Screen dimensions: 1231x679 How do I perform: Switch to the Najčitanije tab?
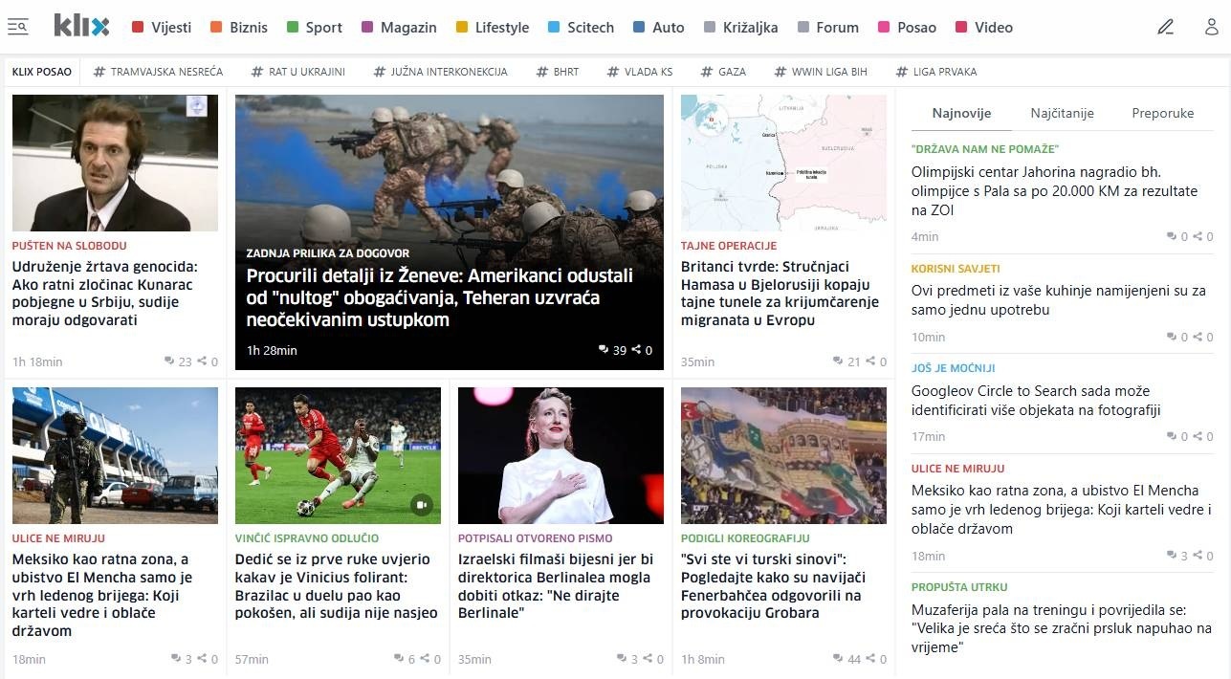click(1062, 113)
